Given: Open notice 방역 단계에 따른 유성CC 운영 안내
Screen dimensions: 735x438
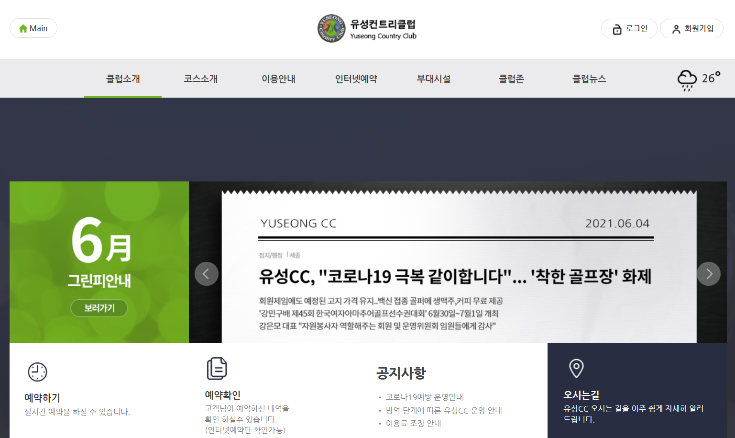Looking at the screenshot, I should pyautogui.click(x=444, y=410).
